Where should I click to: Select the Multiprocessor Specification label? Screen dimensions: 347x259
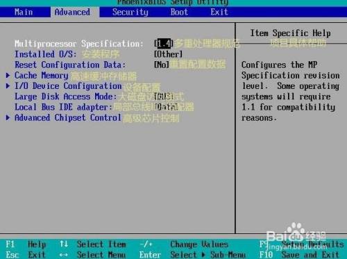[79, 44]
